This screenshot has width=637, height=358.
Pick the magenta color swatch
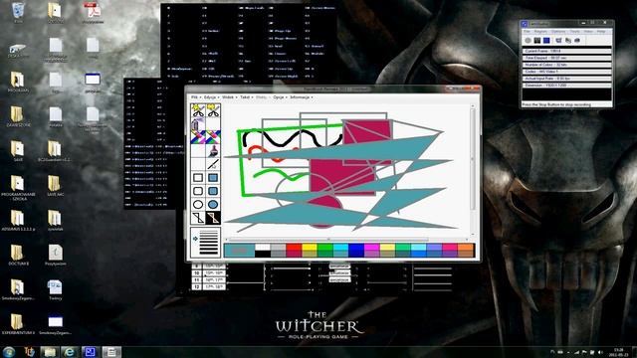(x=371, y=247)
